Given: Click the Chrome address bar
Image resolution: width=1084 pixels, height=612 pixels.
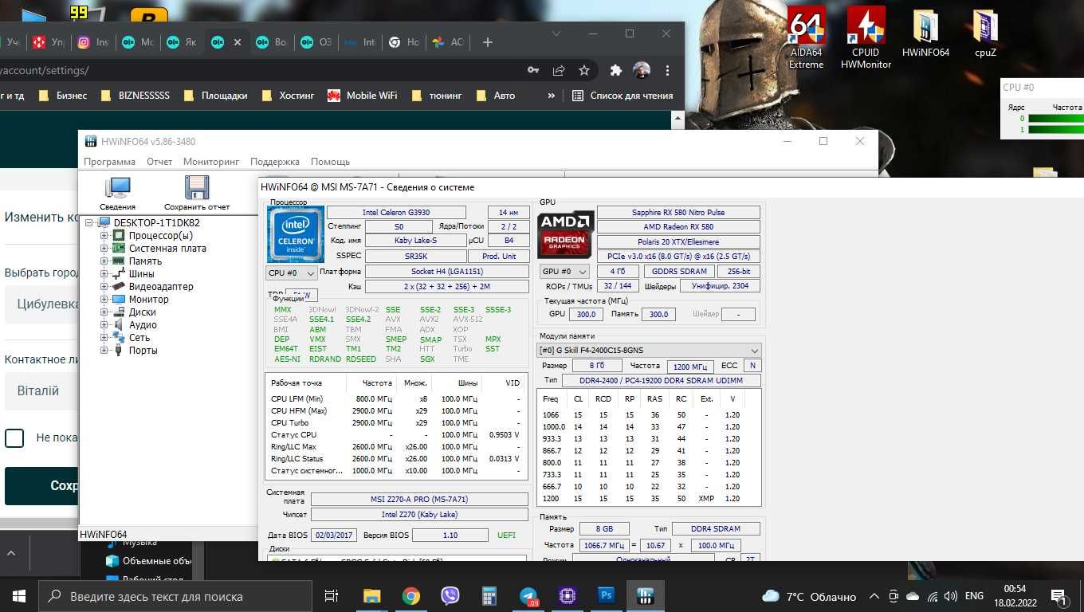Looking at the screenshot, I should click(x=259, y=70).
